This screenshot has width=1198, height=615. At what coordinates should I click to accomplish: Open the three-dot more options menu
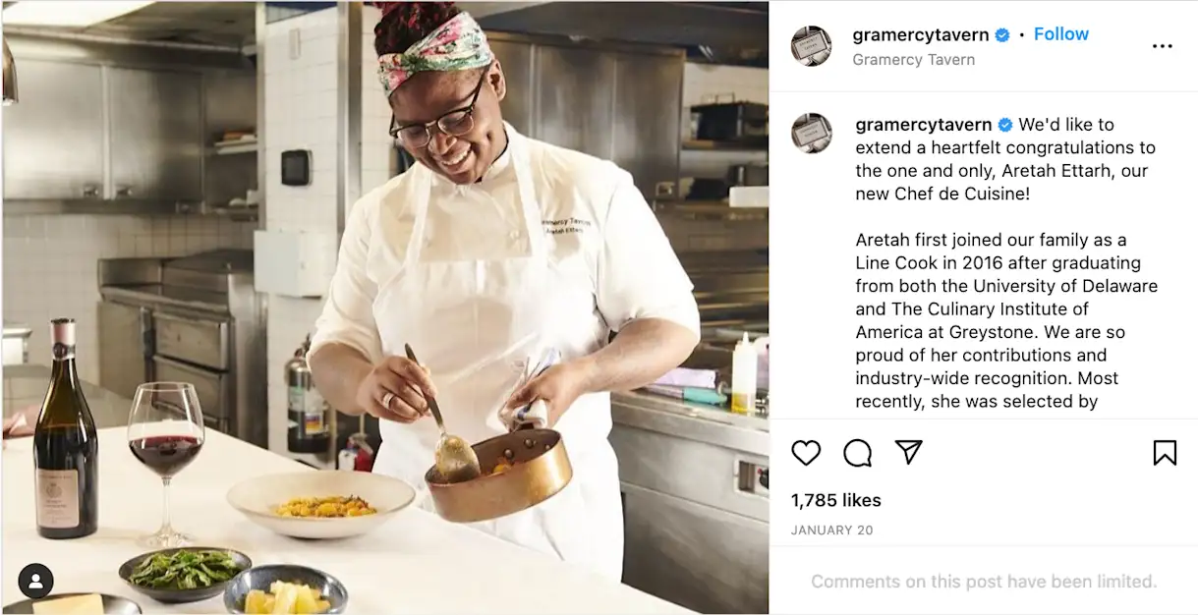(1163, 46)
